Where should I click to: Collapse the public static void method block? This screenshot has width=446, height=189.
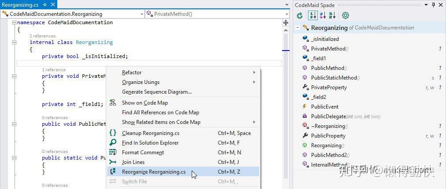(14, 158)
